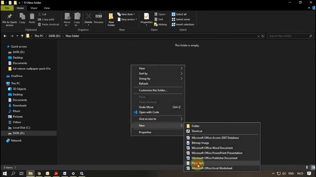Create new Shortcut from submenu
Image resolution: width=316 pixels, height=177 pixels.
point(222,131)
